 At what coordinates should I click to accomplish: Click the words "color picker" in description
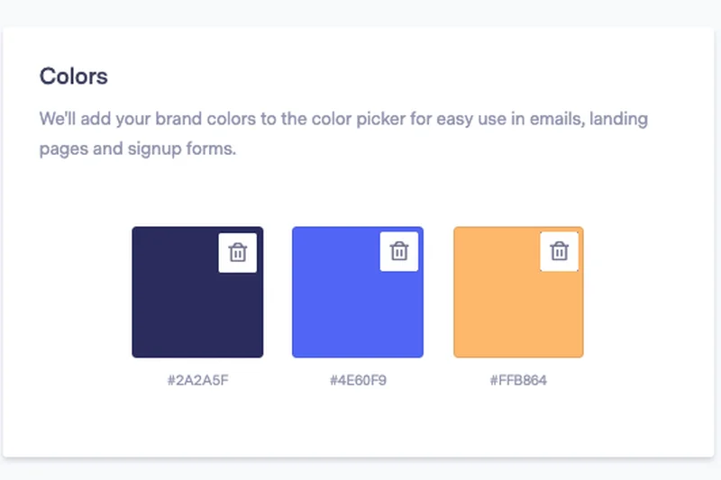[348, 119]
